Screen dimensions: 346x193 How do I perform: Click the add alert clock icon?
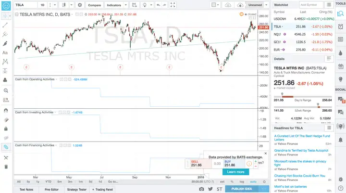[134, 5]
